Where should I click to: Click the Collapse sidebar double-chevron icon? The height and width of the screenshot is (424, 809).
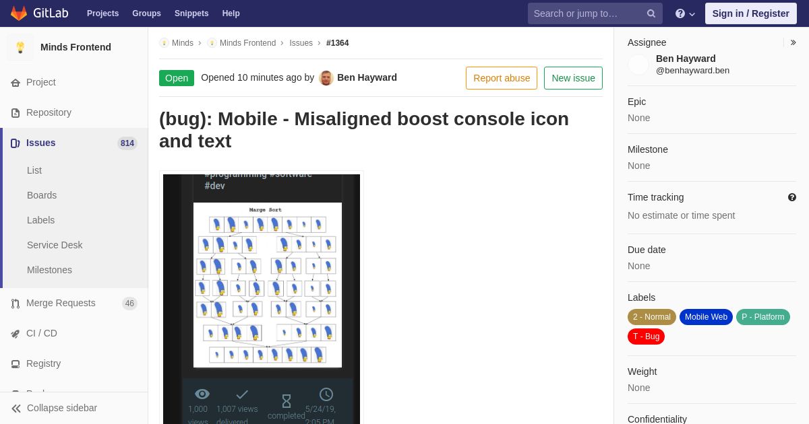tap(16, 409)
